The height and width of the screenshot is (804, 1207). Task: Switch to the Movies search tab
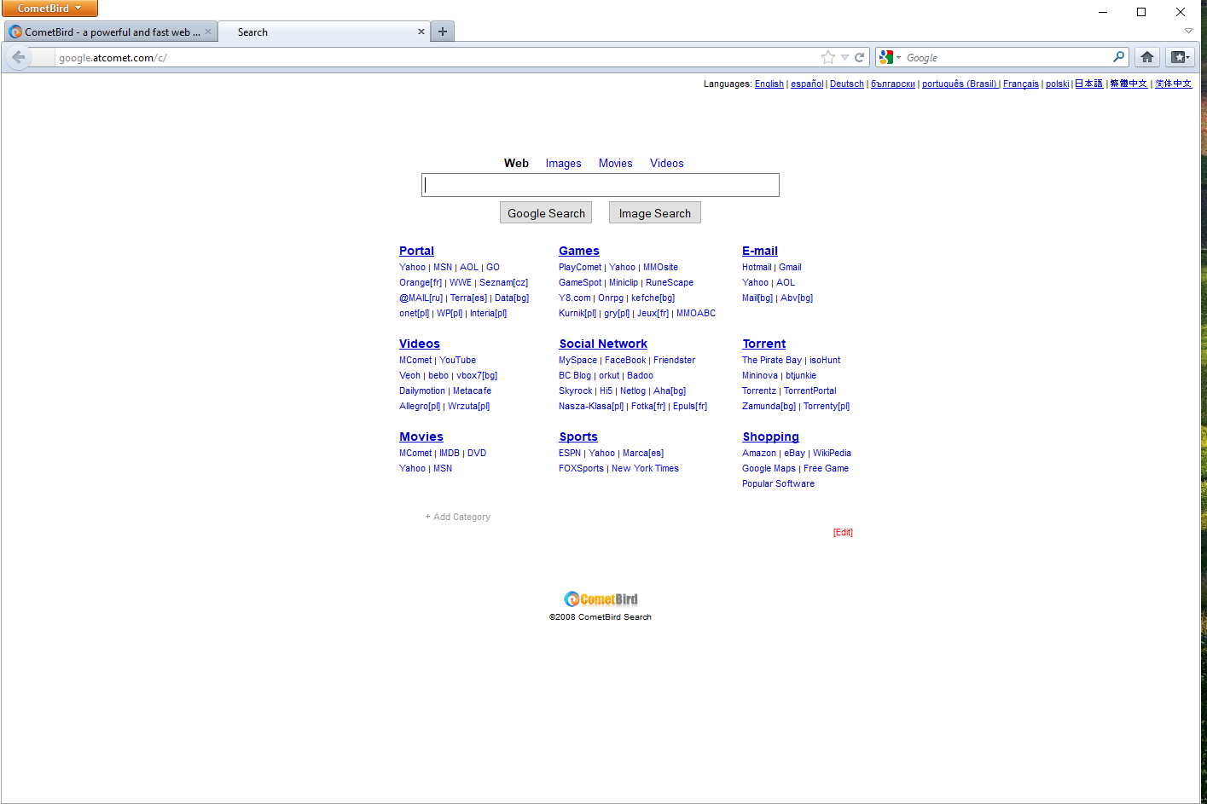[x=615, y=163]
